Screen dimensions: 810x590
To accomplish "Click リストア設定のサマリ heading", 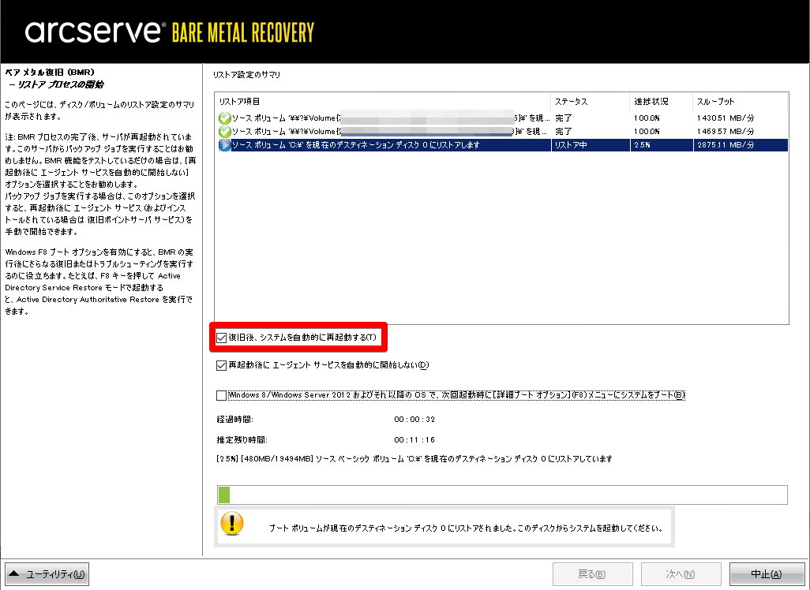I will [x=246, y=75].
